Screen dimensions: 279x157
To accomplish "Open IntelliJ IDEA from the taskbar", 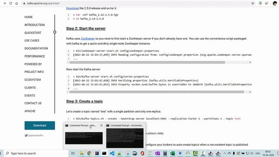I will coord(97,153).
